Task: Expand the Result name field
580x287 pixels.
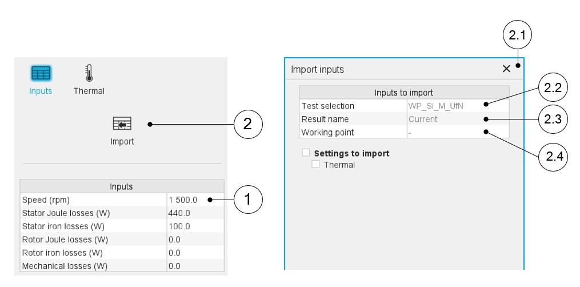Action: pos(457,119)
